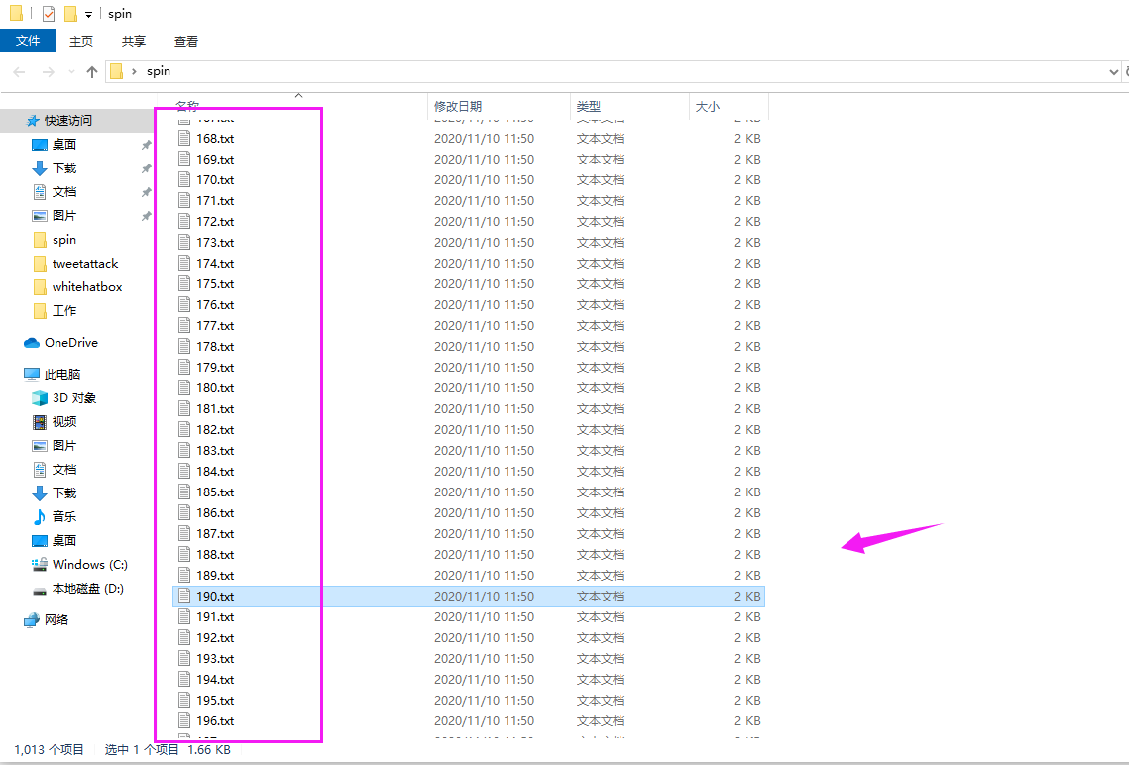Expand the address bar history dropdown
The height and width of the screenshot is (765, 1129).
pyautogui.click(x=1113, y=71)
